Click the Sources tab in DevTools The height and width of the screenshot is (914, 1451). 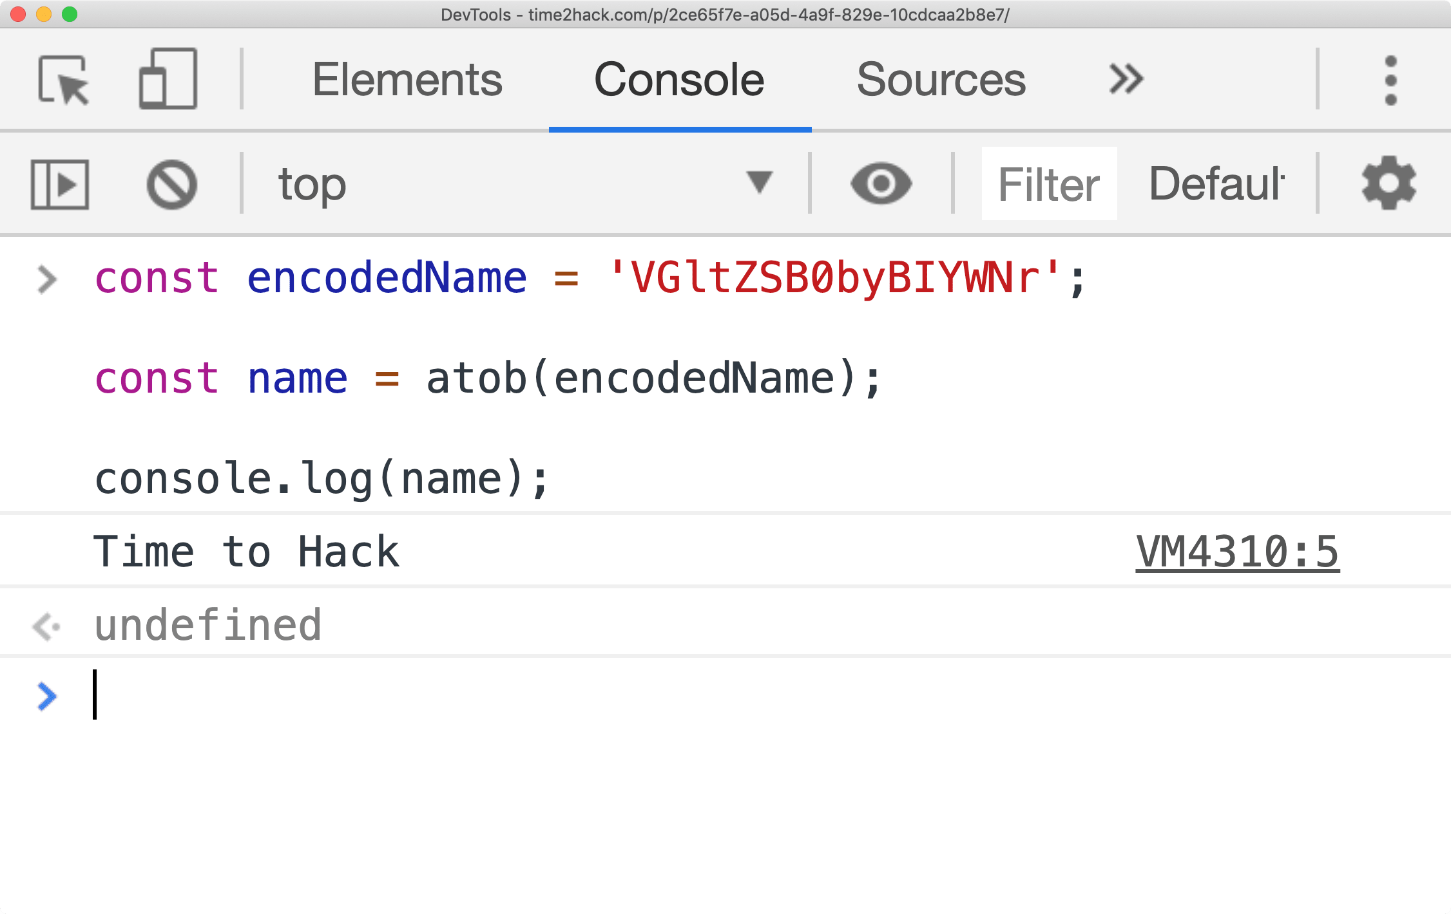(941, 79)
